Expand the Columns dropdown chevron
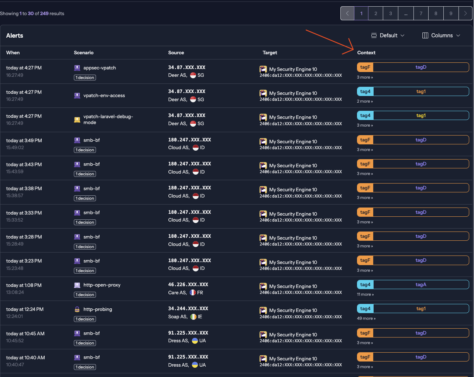Screen dimensions: 474x377 [x=458, y=35]
